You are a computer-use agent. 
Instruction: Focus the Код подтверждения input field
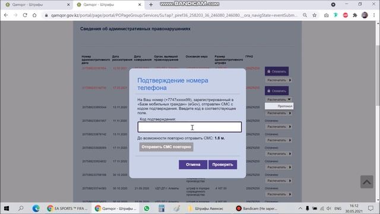(x=189, y=127)
